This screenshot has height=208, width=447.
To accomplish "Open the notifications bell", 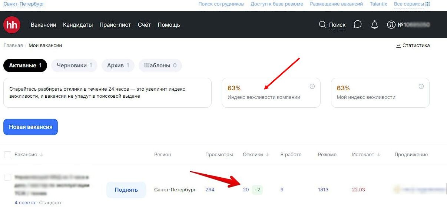I will pyautogui.click(x=375, y=25).
